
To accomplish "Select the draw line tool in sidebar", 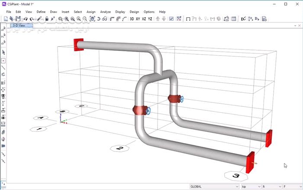I will click(x=3, y=68).
